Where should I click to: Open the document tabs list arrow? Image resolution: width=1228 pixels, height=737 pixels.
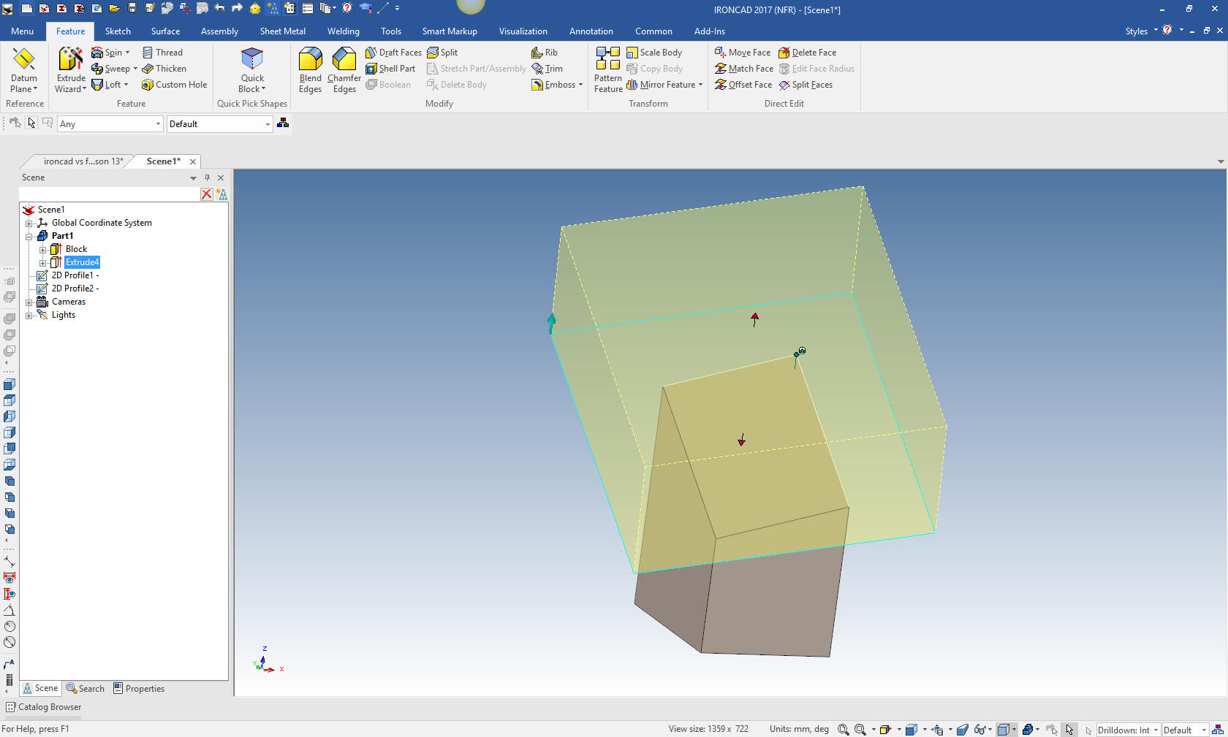coord(1221,161)
